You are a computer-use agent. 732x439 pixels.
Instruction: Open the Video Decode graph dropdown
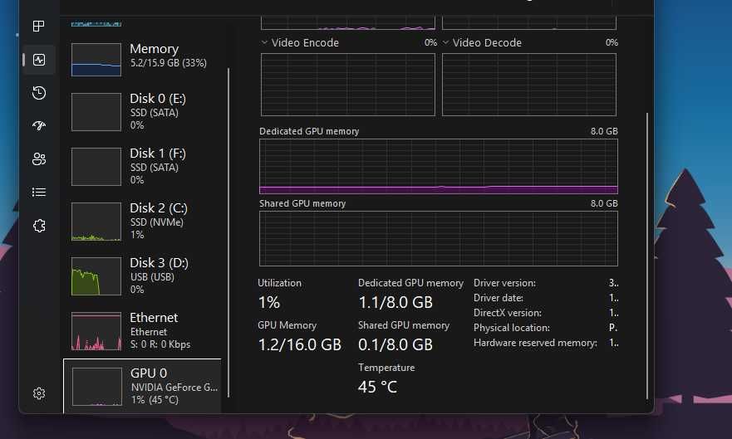click(445, 42)
